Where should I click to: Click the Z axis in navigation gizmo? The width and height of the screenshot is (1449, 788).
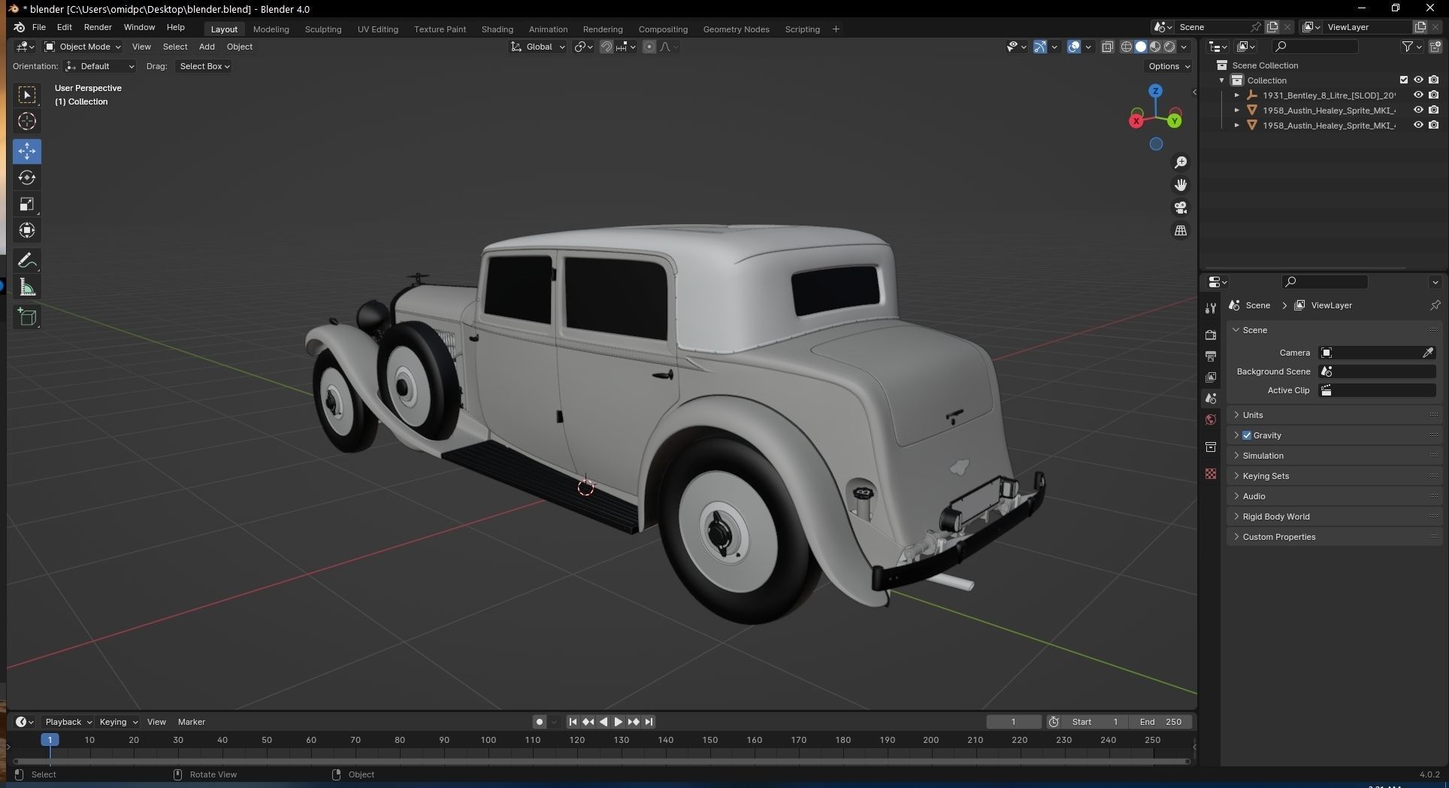(x=1155, y=91)
